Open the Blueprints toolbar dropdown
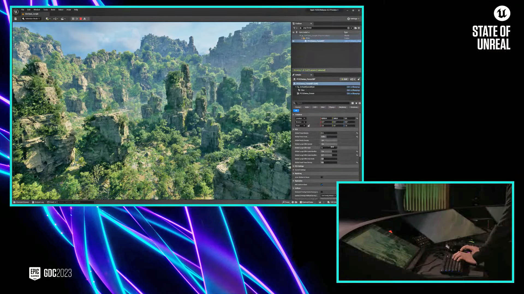The height and width of the screenshot is (294, 524). pyautogui.click(x=56, y=19)
